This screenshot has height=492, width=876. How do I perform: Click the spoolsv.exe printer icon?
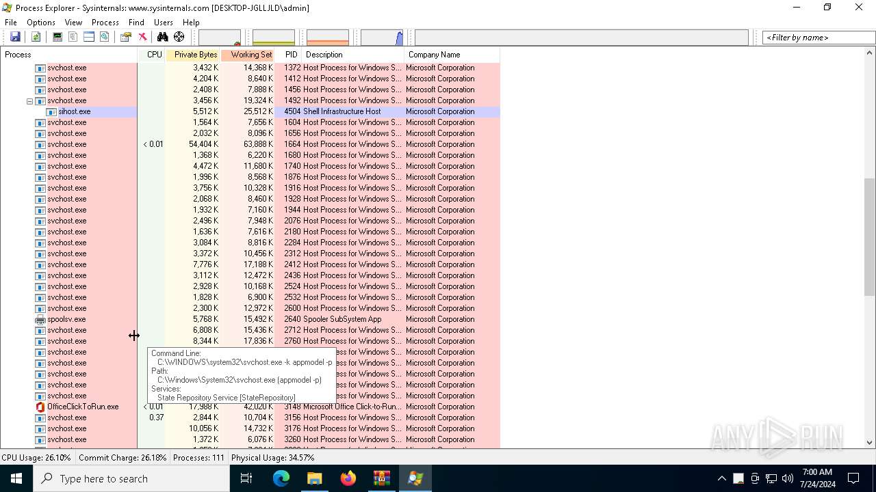(x=40, y=319)
